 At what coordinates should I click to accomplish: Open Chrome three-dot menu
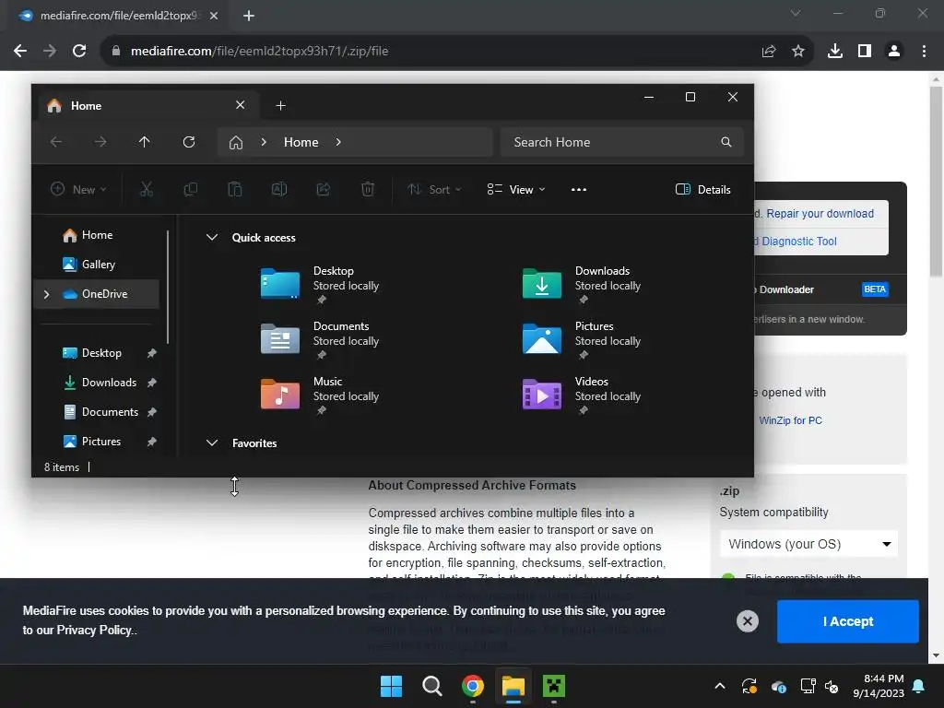click(x=924, y=52)
